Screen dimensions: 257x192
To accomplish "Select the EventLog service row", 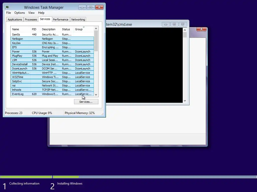I will (52, 94).
